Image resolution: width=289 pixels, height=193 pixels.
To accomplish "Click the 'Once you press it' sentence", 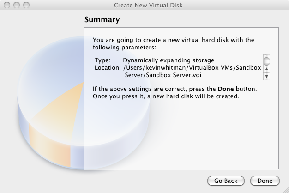I will coord(166,96).
